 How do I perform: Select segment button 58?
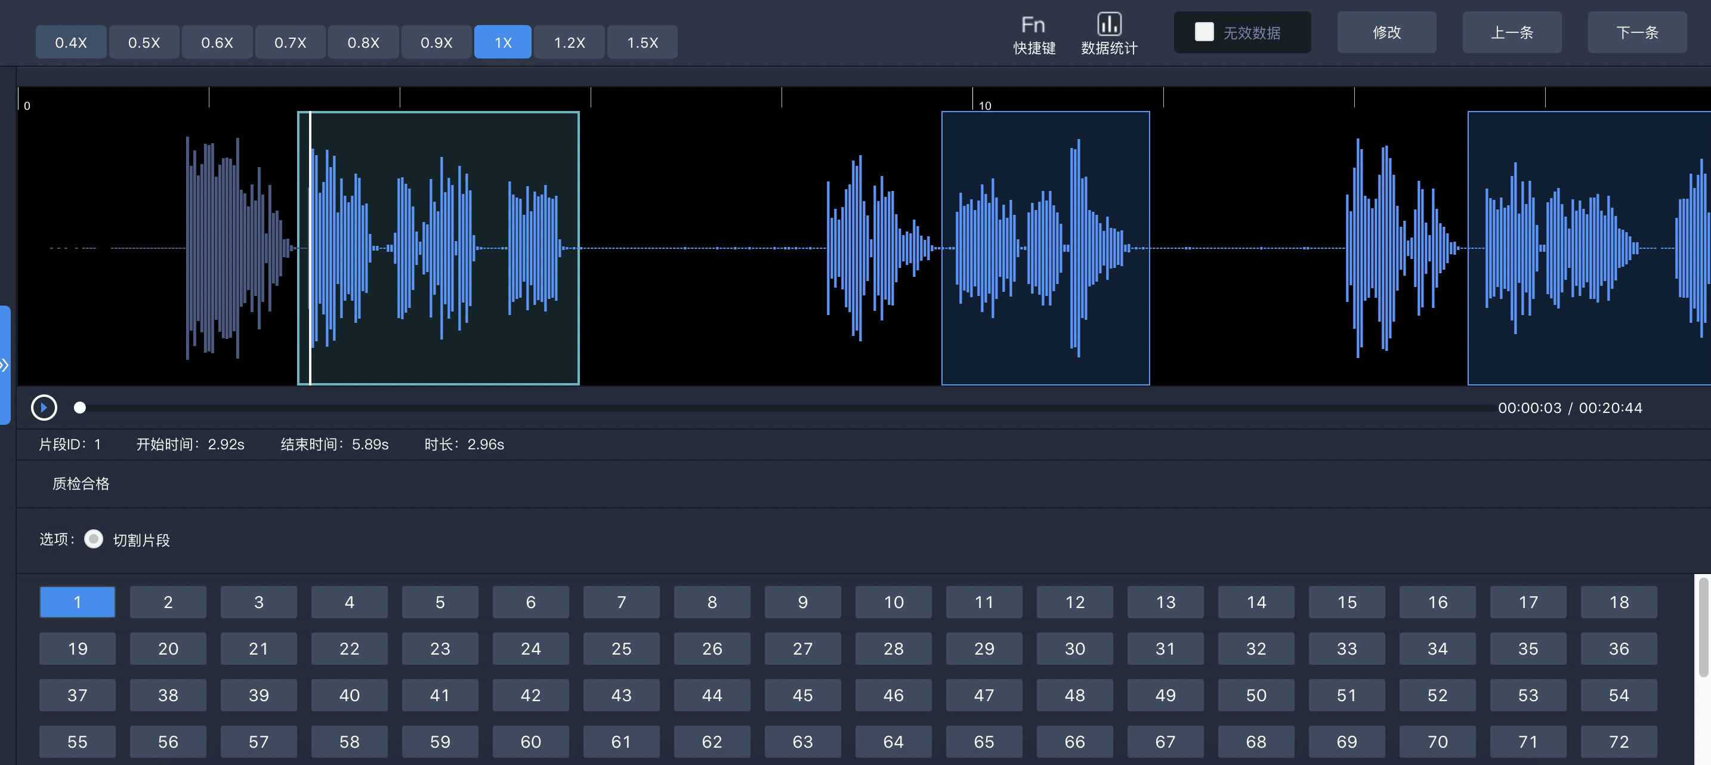pyautogui.click(x=350, y=742)
